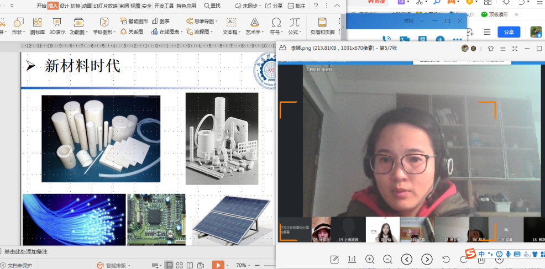
Task: Go to next image in viewer
Action: pyautogui.click(x=427, y=259)
